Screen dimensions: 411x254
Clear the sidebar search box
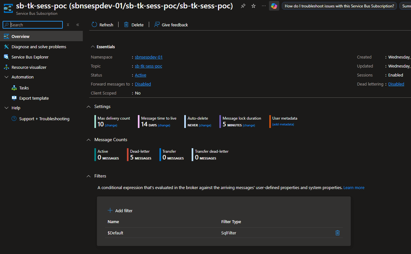[68, 25]
